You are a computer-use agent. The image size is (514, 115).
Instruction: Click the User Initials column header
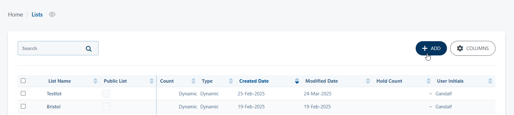(450, 81)
